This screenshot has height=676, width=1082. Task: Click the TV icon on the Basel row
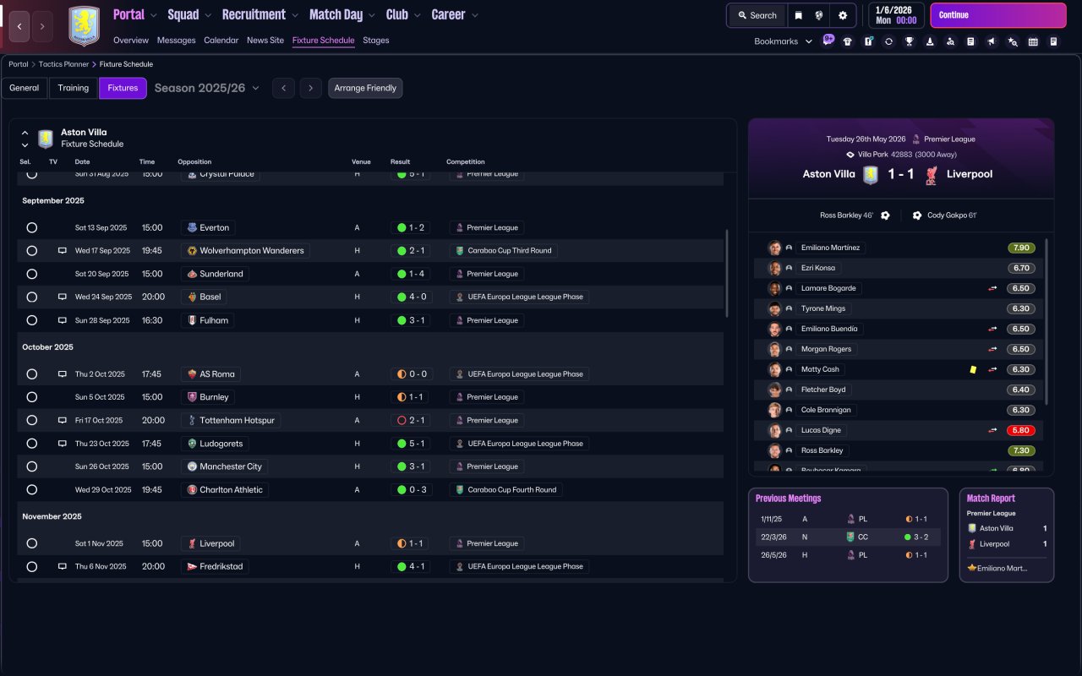62,297
